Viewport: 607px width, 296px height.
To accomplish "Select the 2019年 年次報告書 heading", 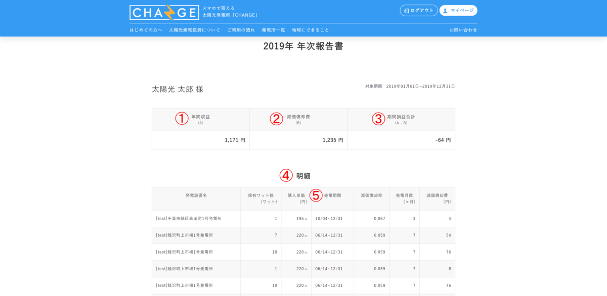I will point(303,46).
